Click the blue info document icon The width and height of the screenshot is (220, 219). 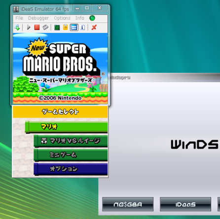(x=82, y=27)
